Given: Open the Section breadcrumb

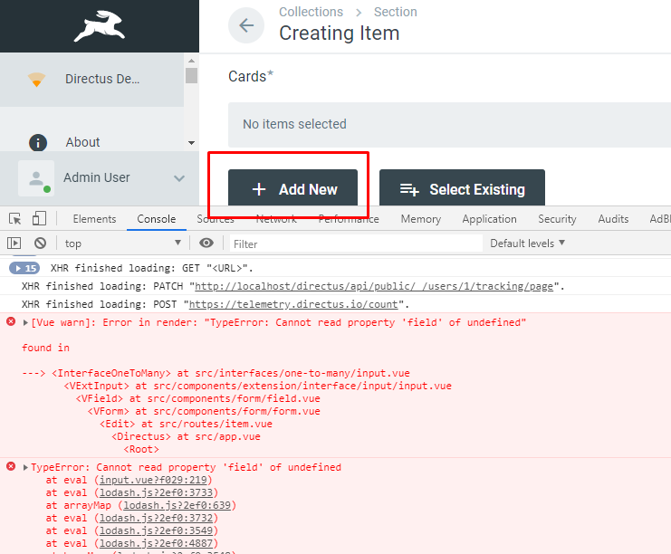Looking at the screenshot, I should click(x=396, y=12).
